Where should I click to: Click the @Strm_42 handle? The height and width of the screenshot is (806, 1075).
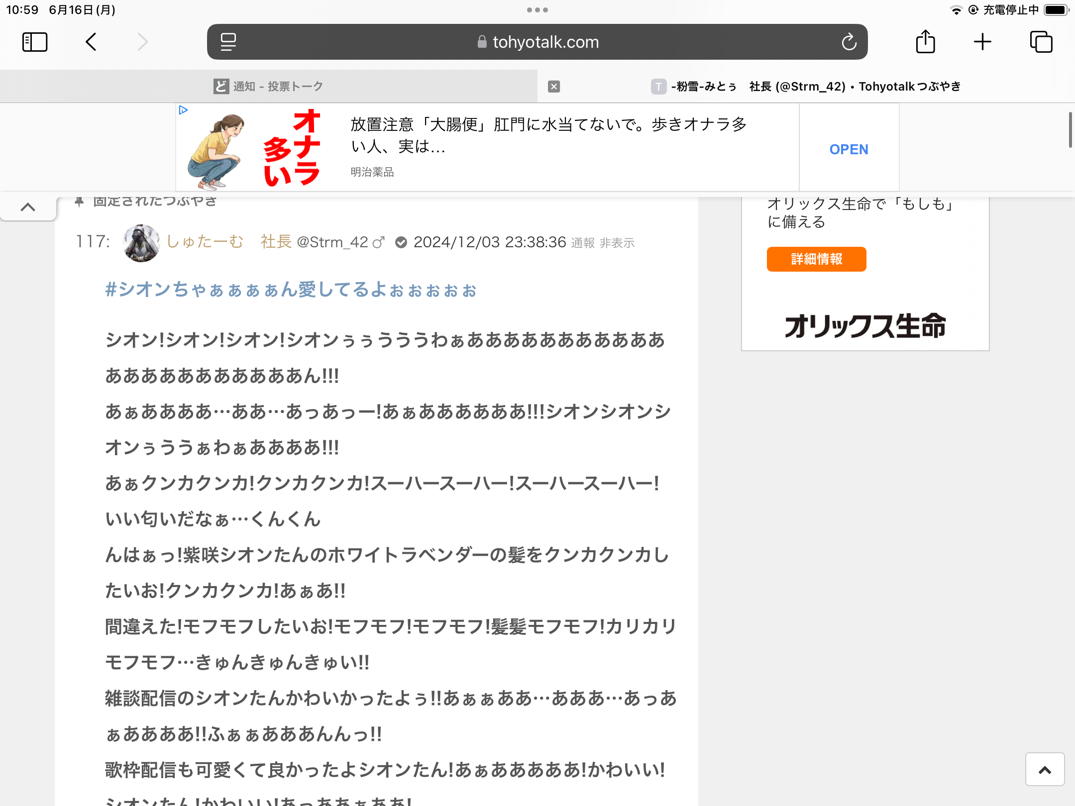click(332, 242)
